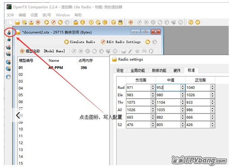Decrease Ele 负范围 value with down arrow
The image size is (229, 168).
point(153,97)
